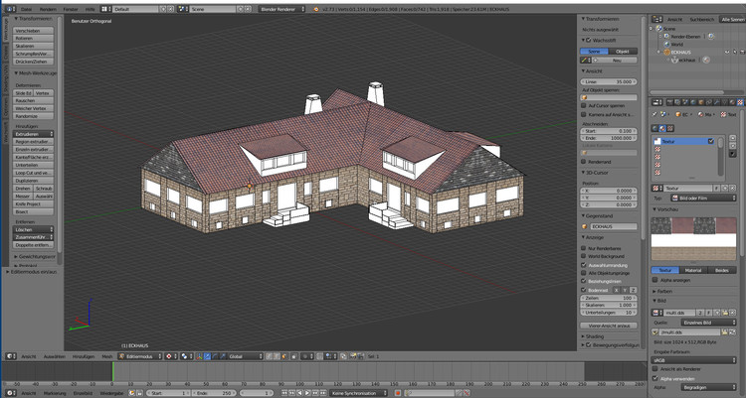Toggle Alle Objektursprünge checkbox
746x398 pixels.
click(x=584, y=273)
